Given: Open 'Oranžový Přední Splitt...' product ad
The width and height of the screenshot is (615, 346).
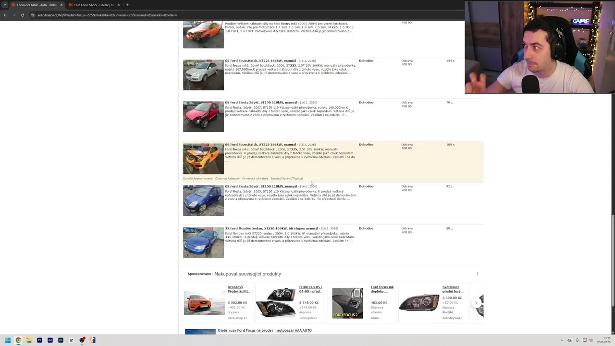Looking at the screenshot, I should (x=239, y=289).
